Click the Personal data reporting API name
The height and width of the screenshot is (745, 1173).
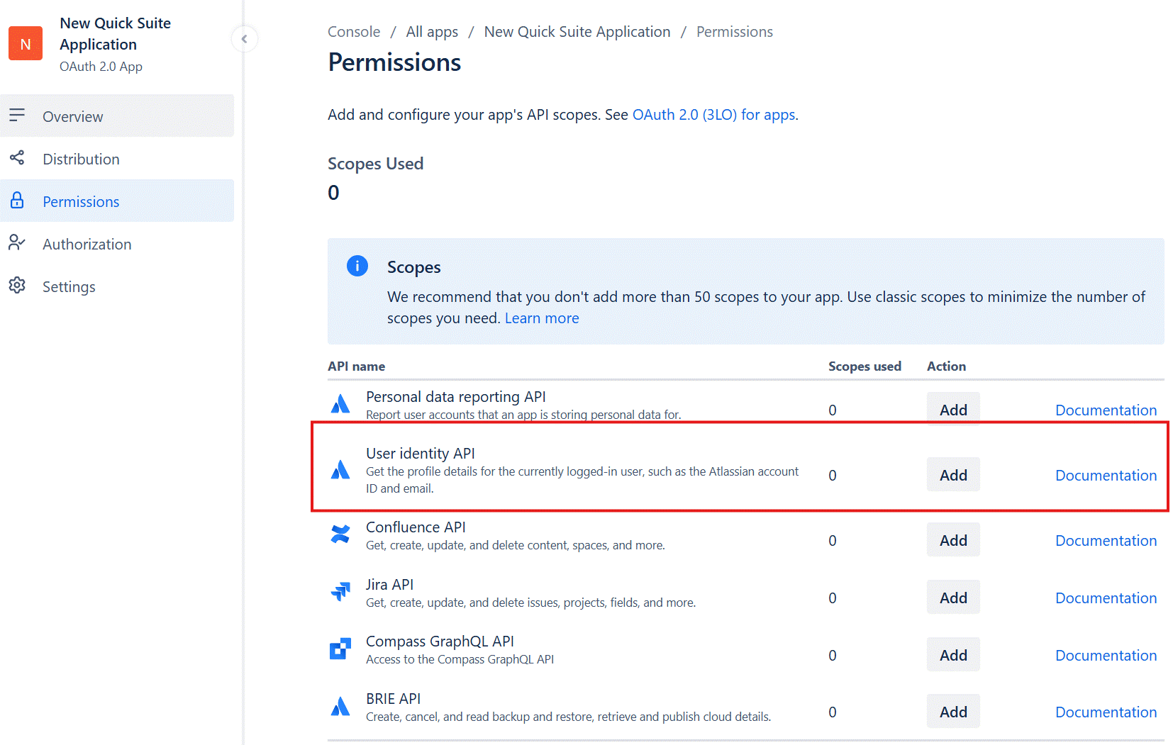[x=455, y=397]
